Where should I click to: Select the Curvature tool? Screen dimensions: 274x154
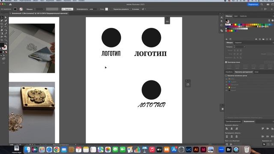click(x=6, y=21)
